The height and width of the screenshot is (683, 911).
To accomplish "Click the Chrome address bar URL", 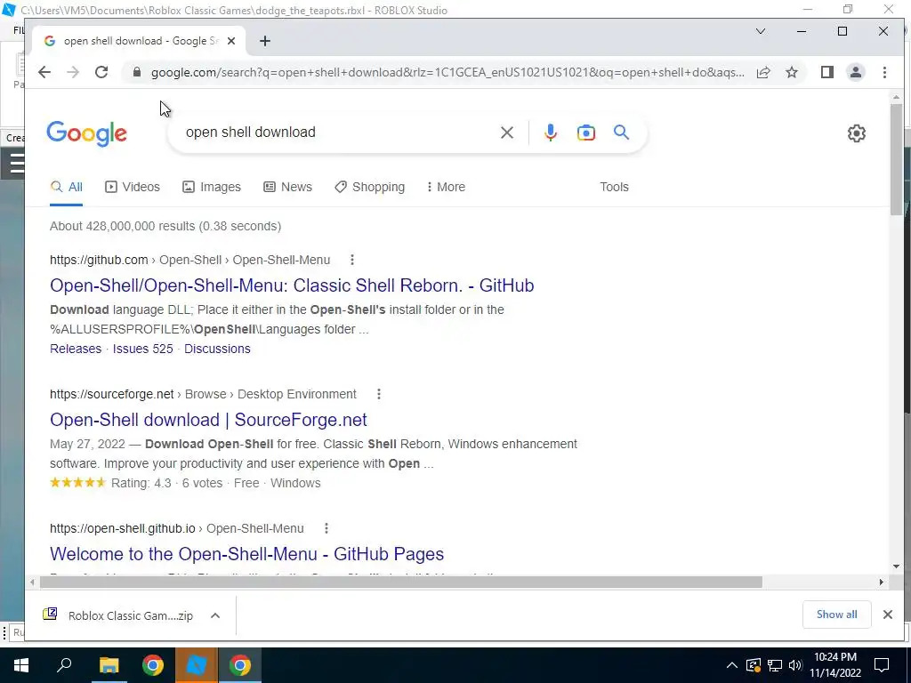I will tap(447, 73).
